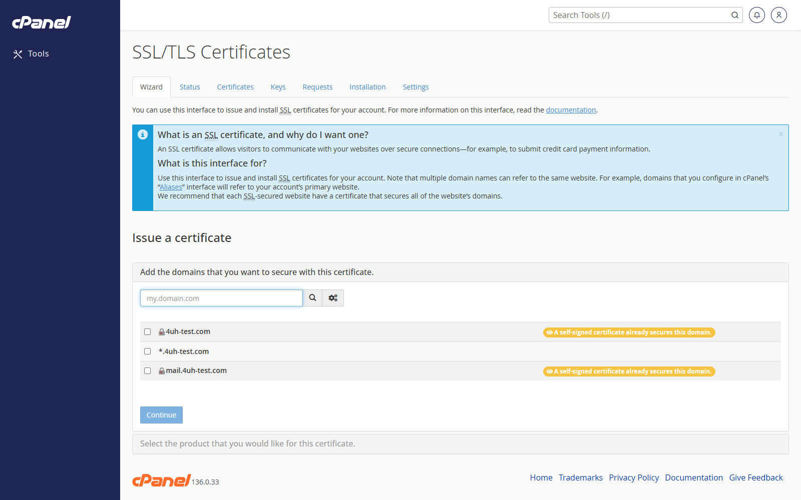Go to Home footer link
The image size is (801, 500).
point(541,477)
